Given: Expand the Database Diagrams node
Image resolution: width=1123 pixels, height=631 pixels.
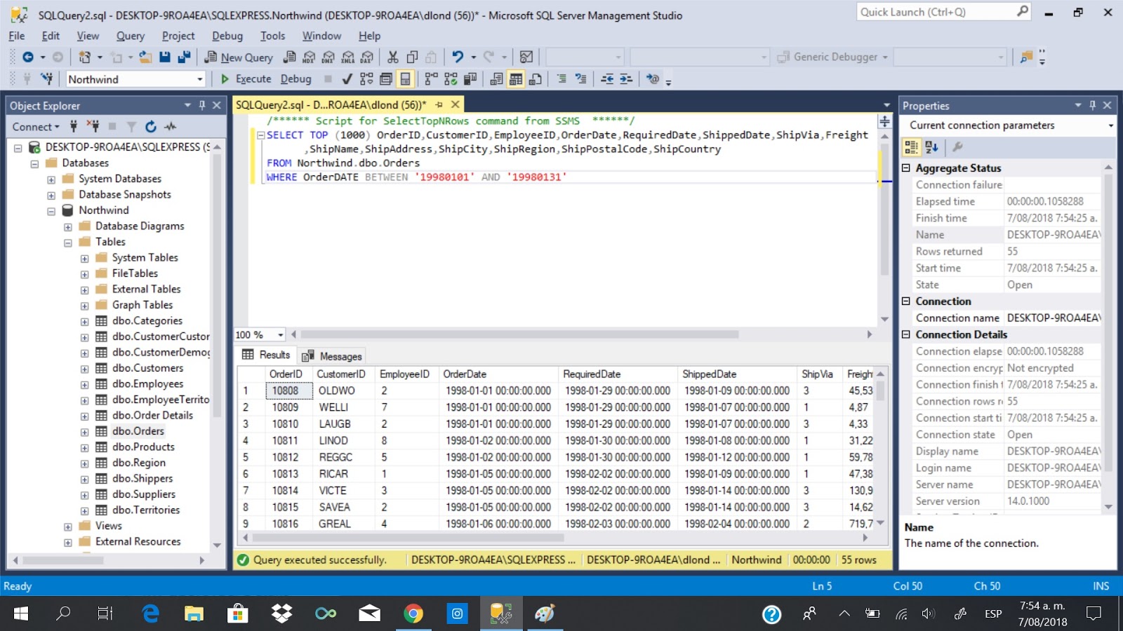Looking at the screenshot, I should (x=68, y=227).
